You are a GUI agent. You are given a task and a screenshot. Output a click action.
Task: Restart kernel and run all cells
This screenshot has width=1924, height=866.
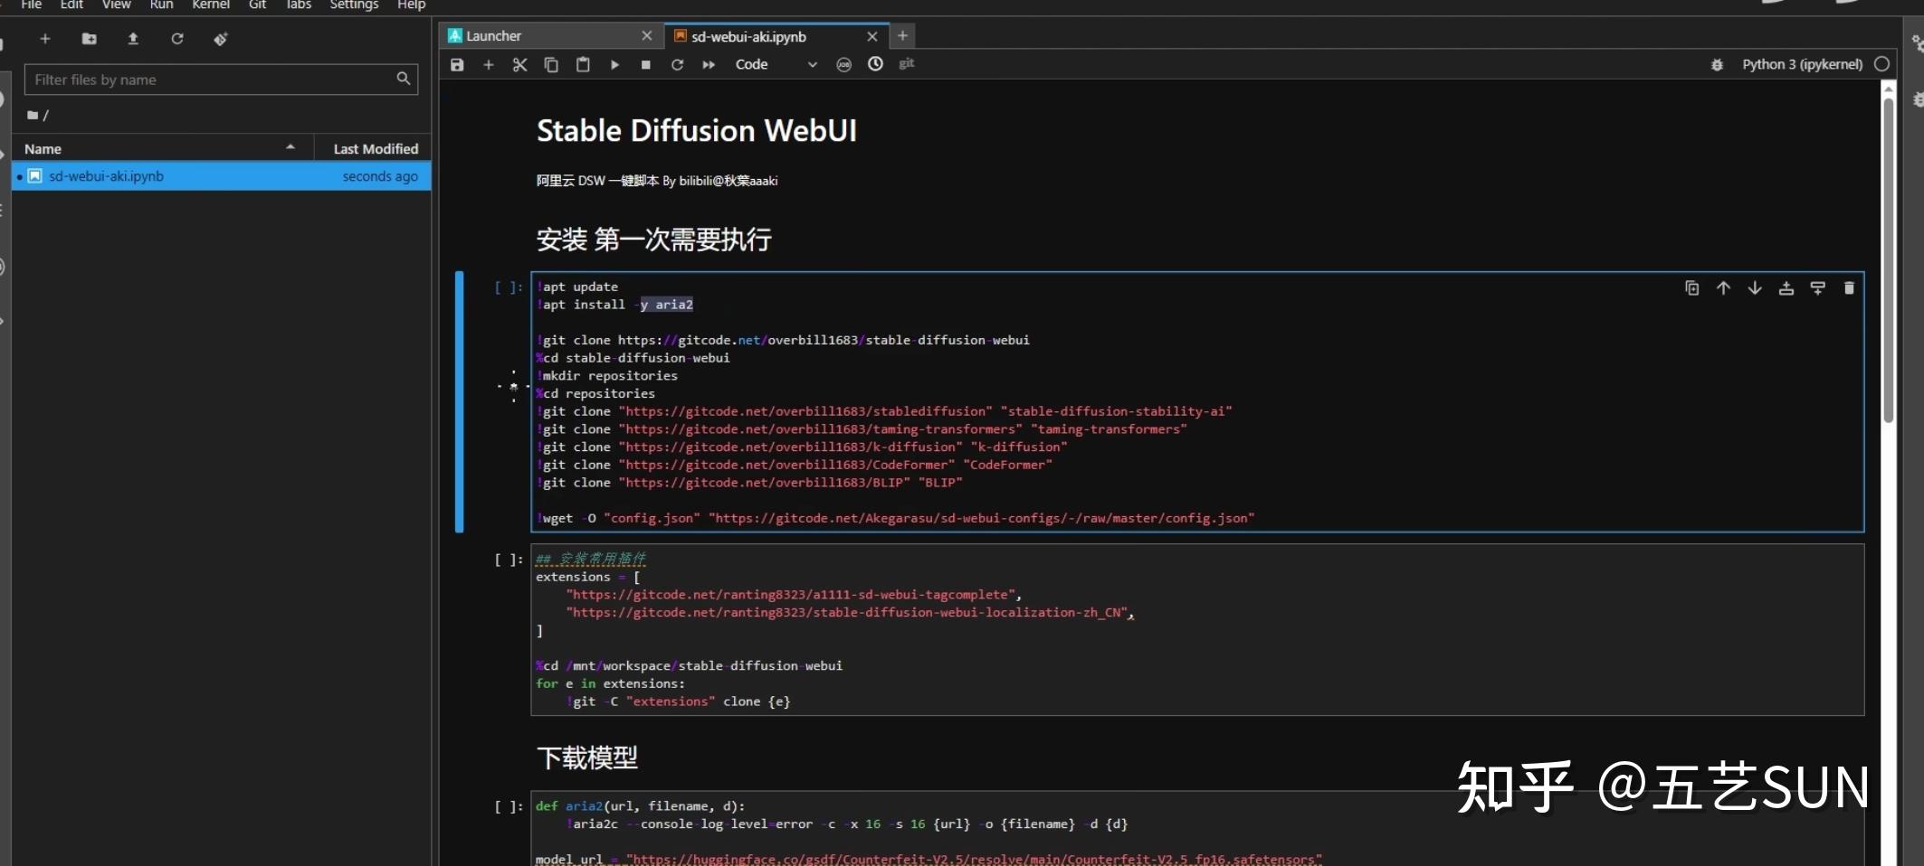point(709,64)
